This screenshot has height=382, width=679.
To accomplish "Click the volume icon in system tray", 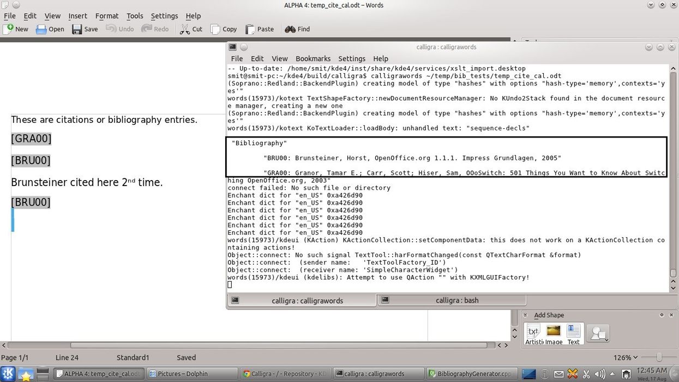I will 600,374.
